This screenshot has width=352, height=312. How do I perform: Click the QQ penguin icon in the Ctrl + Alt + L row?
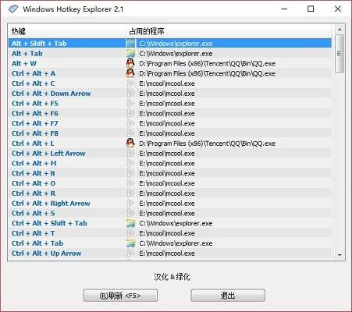click(x=130, y=143)
